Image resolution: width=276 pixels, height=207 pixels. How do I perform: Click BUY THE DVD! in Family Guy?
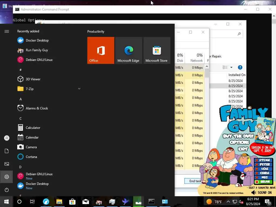(x=238, y=136)
